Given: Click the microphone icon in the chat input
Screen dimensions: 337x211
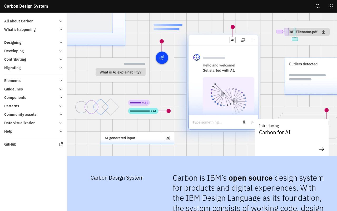Looking at the screenshot, I should 244,122.
